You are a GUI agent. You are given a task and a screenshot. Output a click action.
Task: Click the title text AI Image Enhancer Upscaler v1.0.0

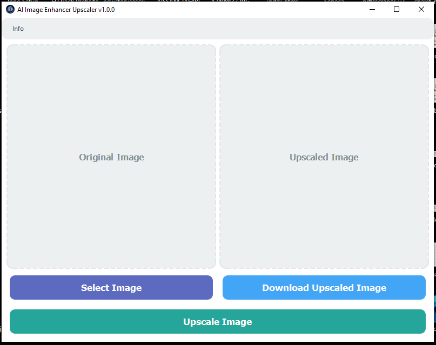tap(66, 10)
